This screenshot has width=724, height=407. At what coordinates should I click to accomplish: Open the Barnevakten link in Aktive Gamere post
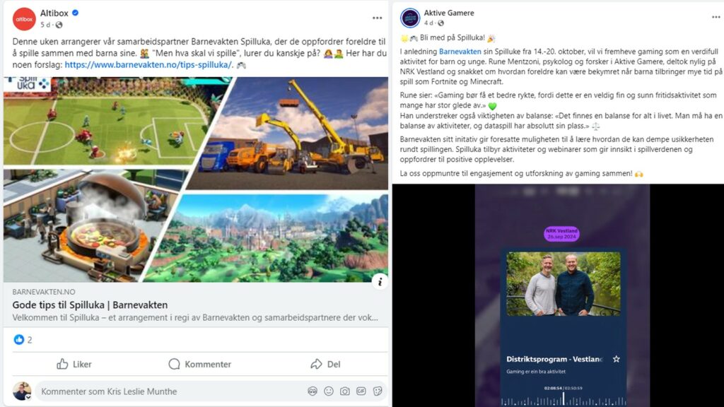click(460, 52)
